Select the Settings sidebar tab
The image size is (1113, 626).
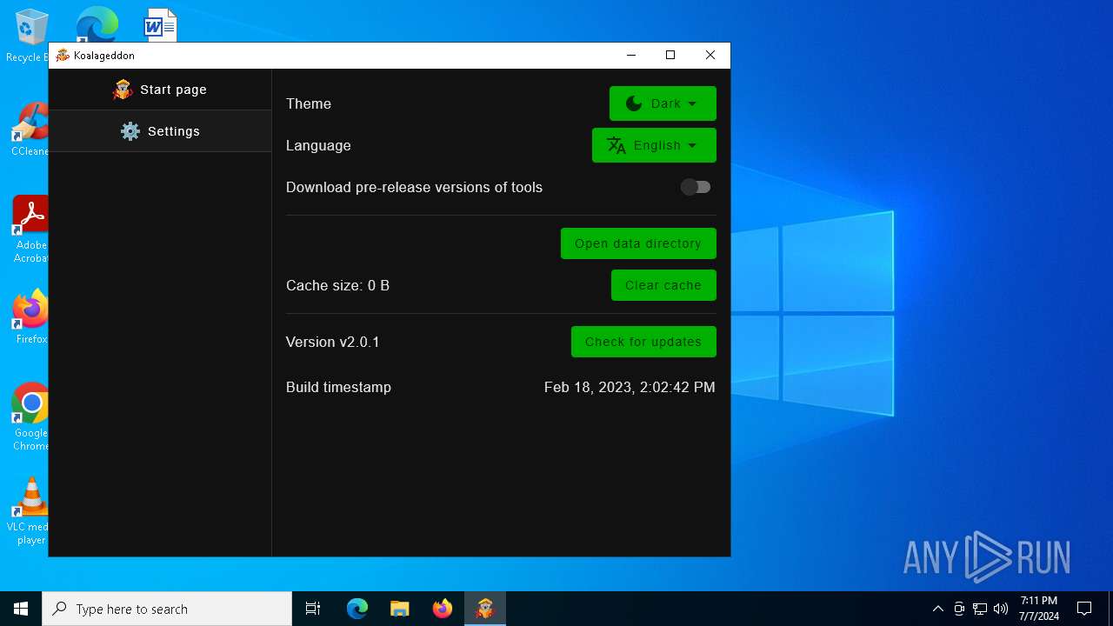pos(160,131)
